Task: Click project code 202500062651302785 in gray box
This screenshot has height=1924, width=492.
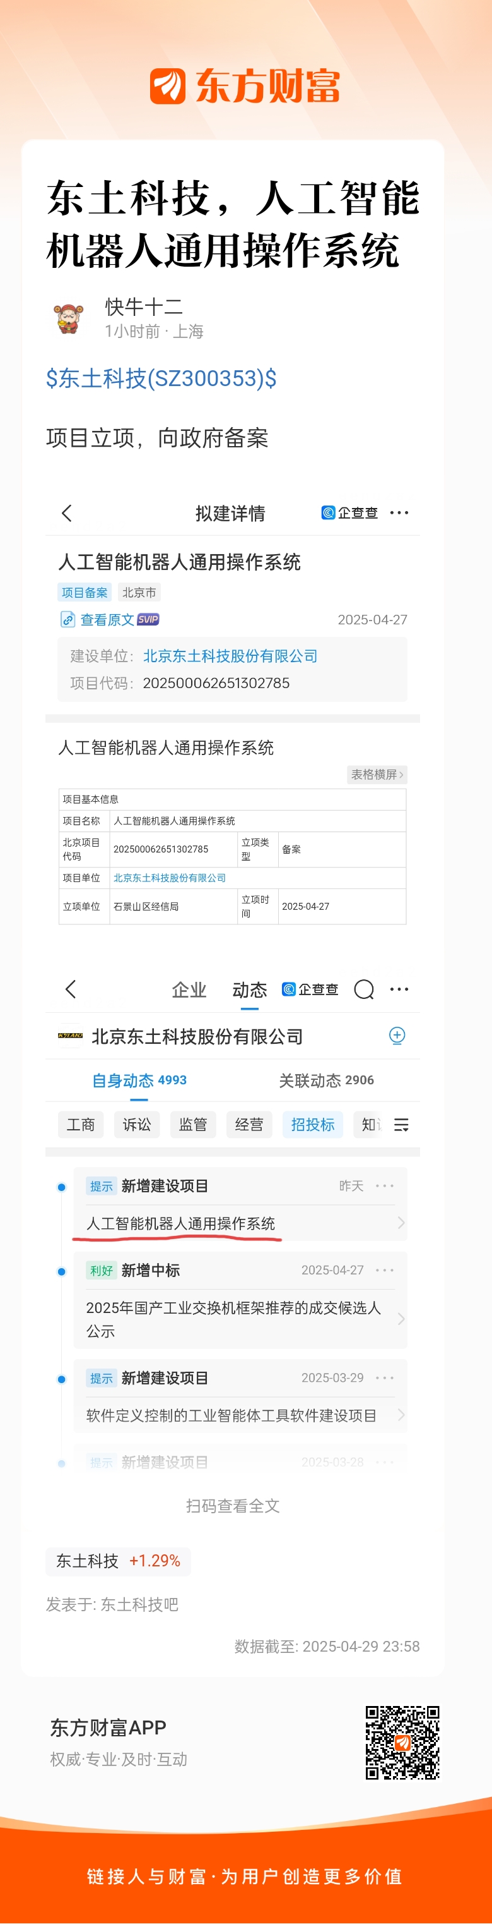Action: pos(216,682)
